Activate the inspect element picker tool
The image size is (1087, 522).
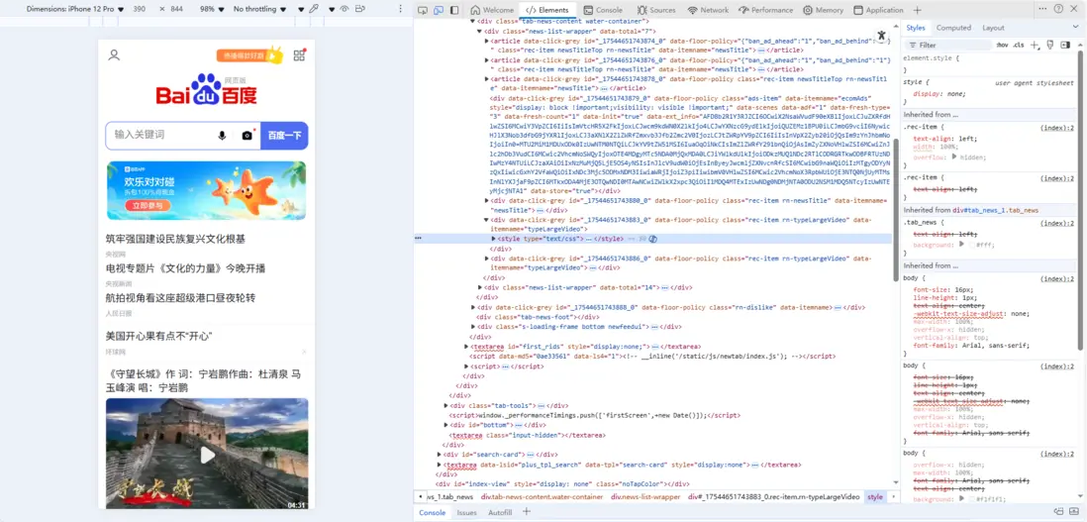(422, 10)
